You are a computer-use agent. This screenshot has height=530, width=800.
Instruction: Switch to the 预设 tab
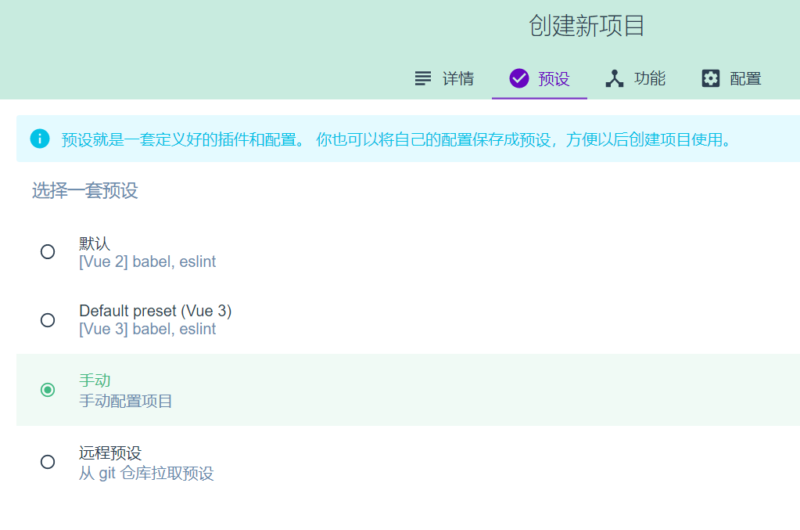coord(540,78)
